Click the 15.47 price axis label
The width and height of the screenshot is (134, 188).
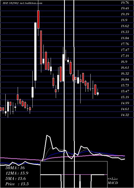coord(125,91)
